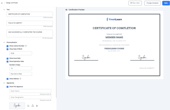Edit the THIS IS TO CERTIFY field

point(30,23)
